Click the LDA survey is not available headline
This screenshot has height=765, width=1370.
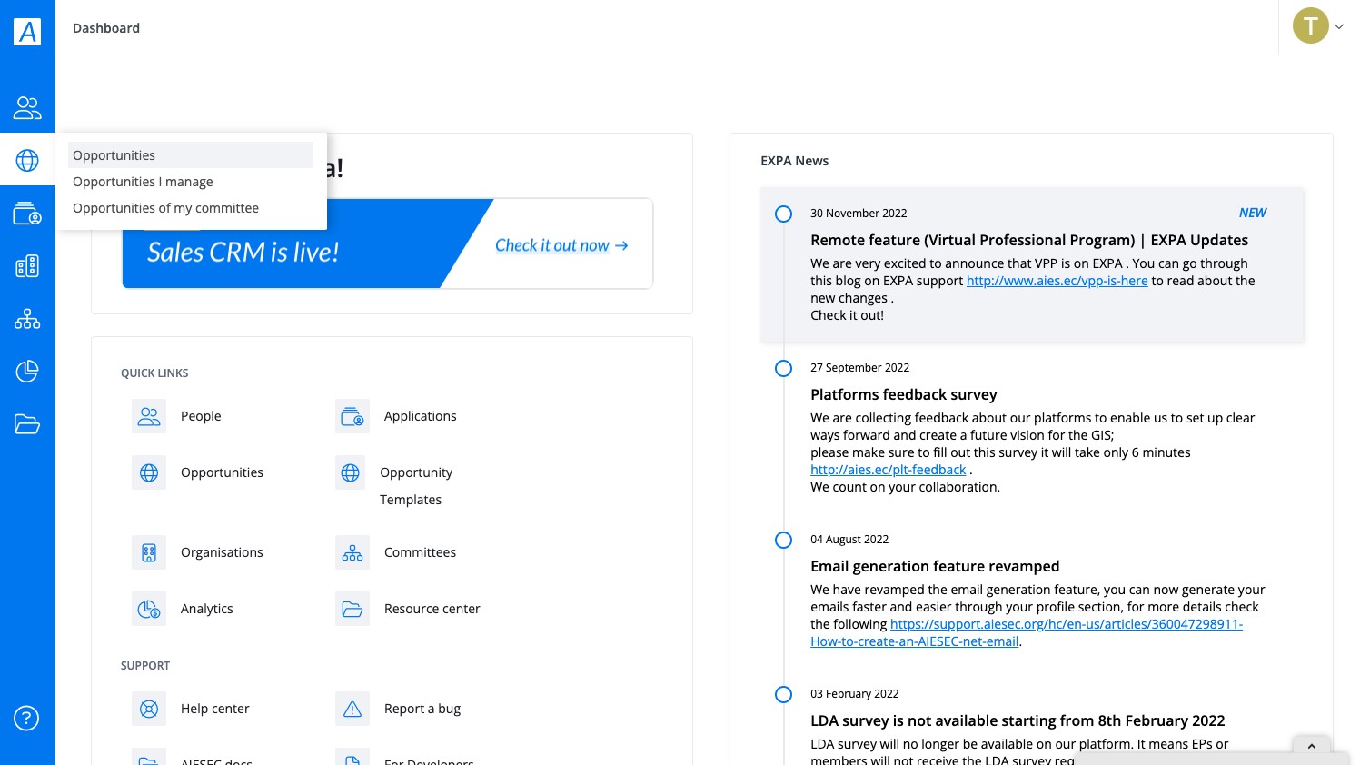click(1018, 720)
